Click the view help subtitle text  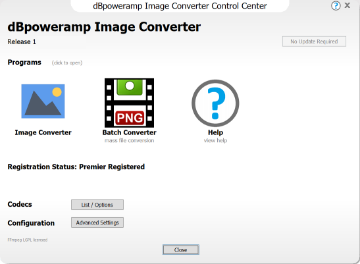215,140
